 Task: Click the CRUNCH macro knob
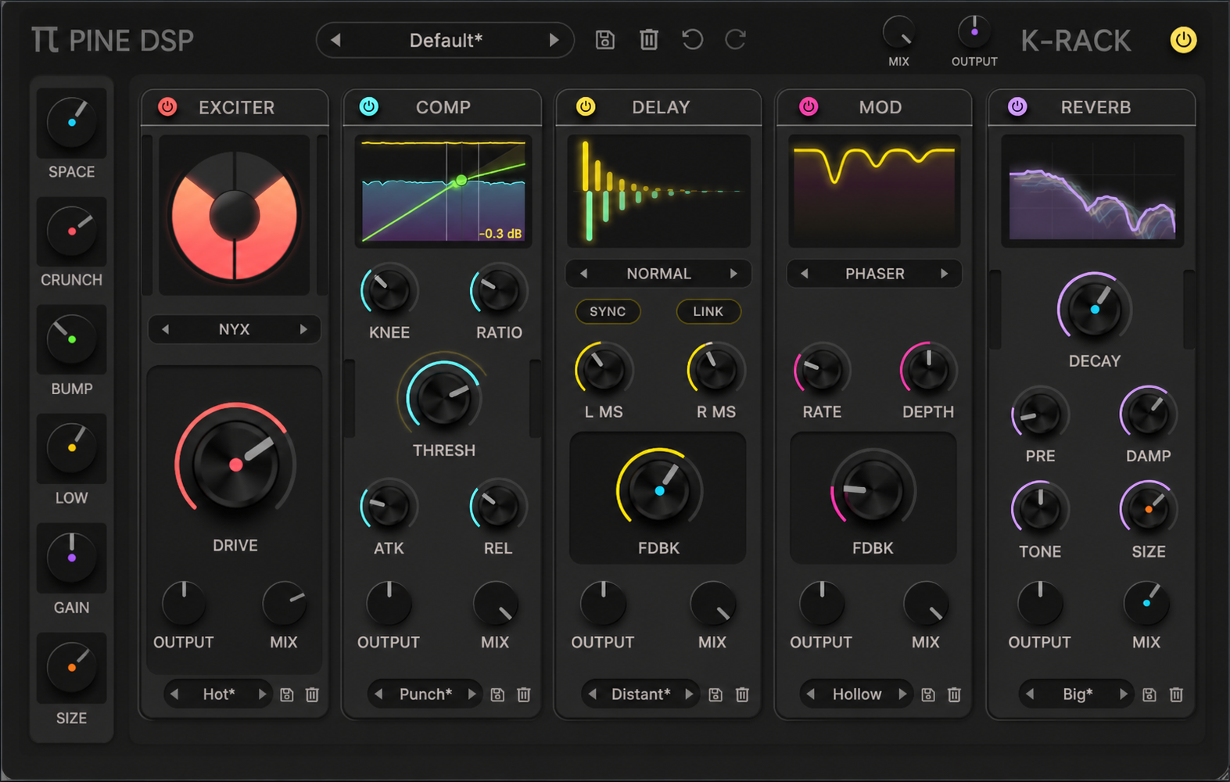click(x=71, y=231)
